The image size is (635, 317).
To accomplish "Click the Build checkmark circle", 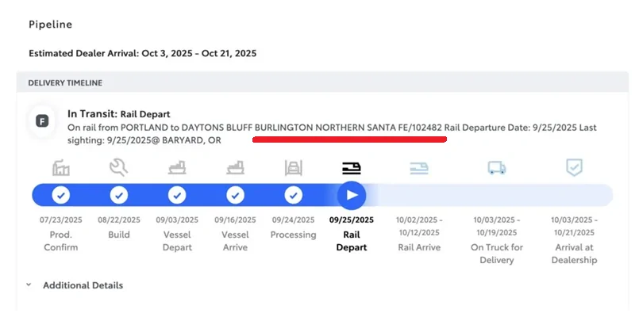I will click(x=119, y=195).
